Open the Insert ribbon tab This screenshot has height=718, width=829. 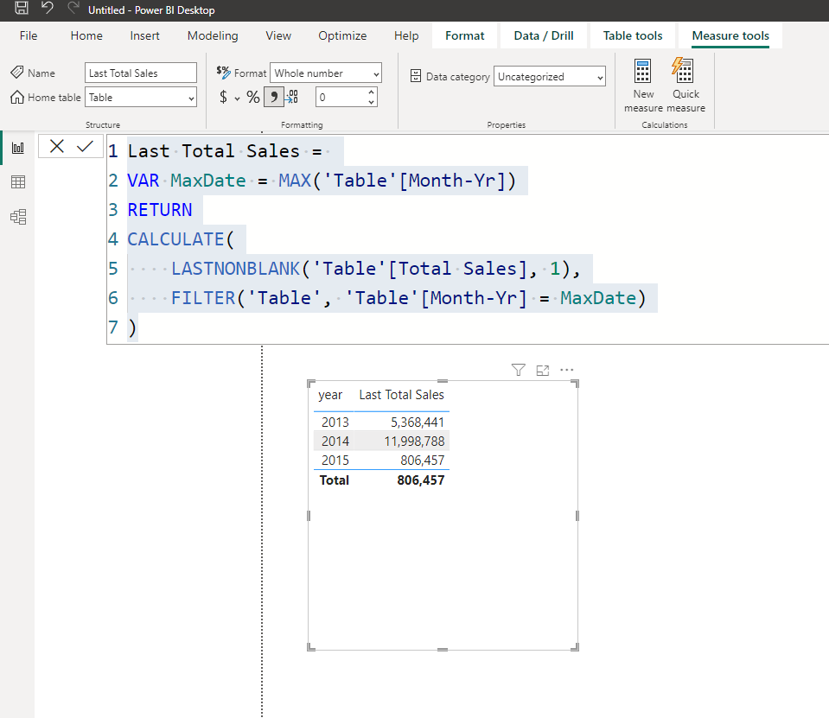(145, 35)
